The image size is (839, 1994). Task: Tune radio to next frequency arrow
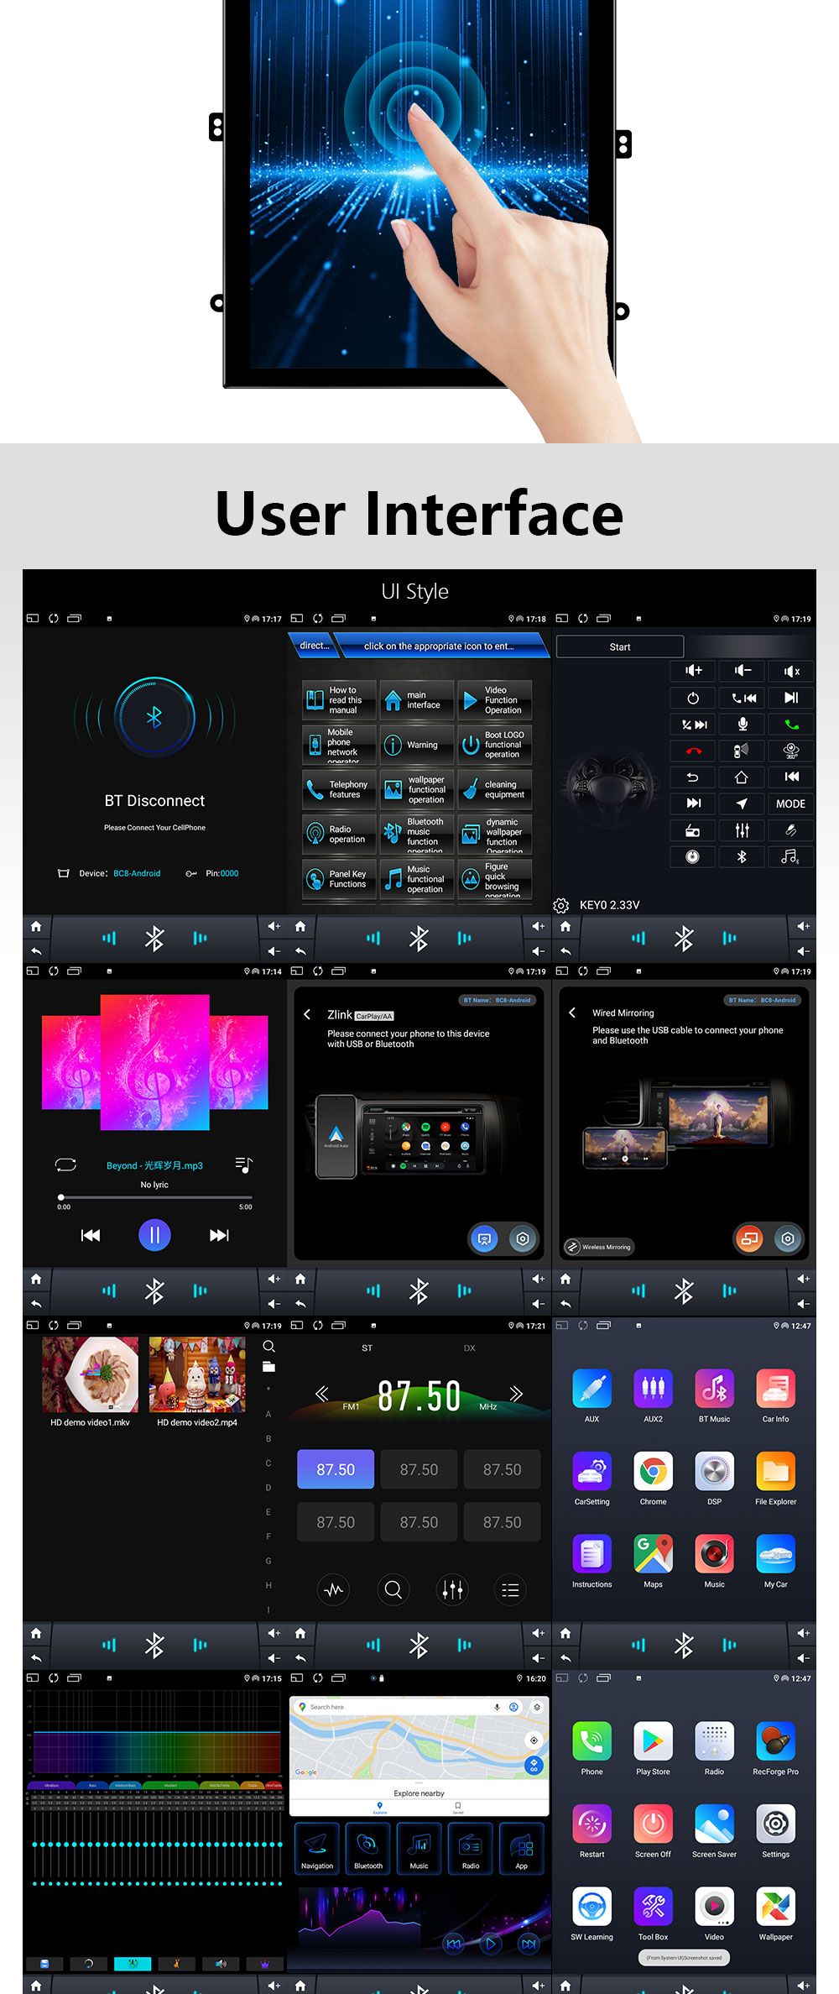(516, 1394)
